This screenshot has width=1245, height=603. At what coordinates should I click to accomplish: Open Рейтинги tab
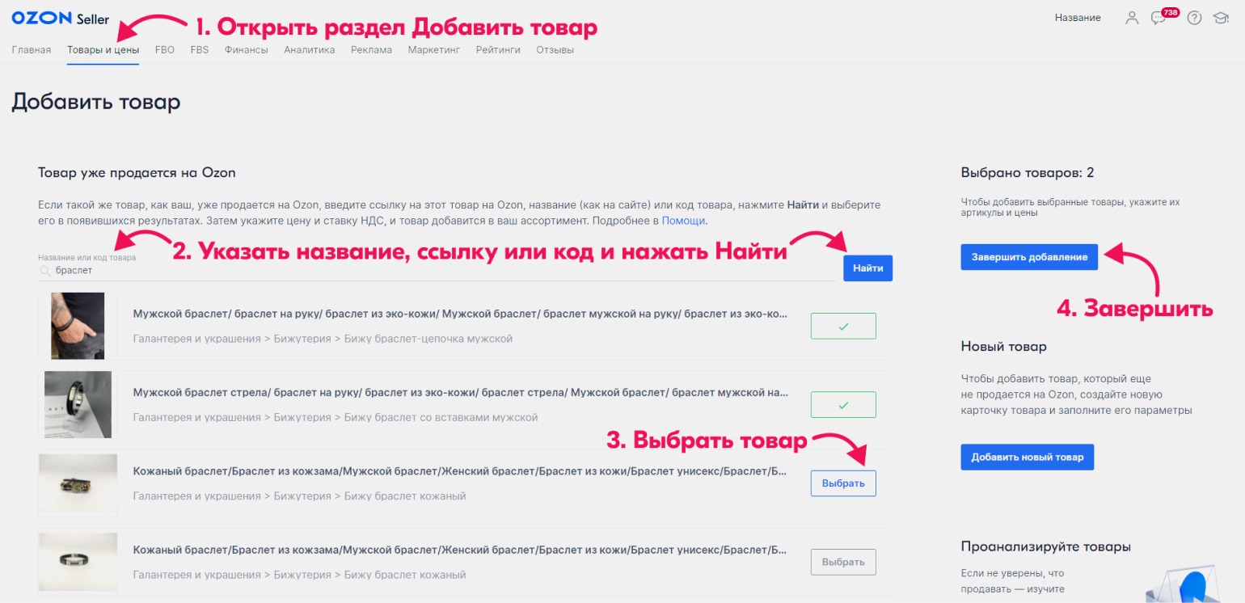pyautogui.click(x=498, y=49)
